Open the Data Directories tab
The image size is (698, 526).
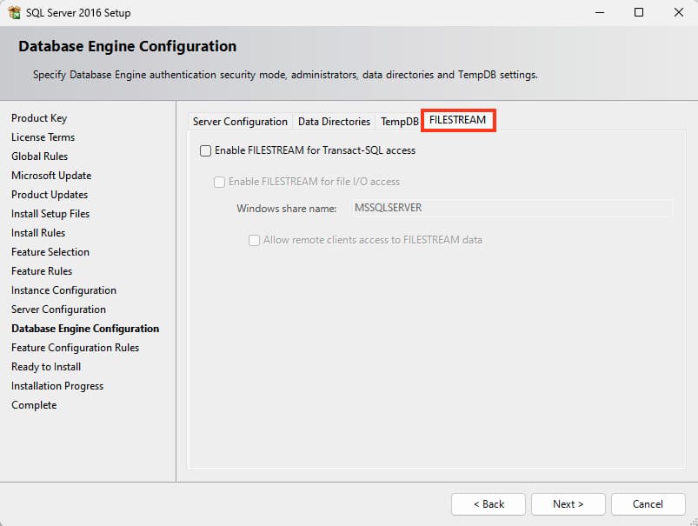click(x=334, y=122)
